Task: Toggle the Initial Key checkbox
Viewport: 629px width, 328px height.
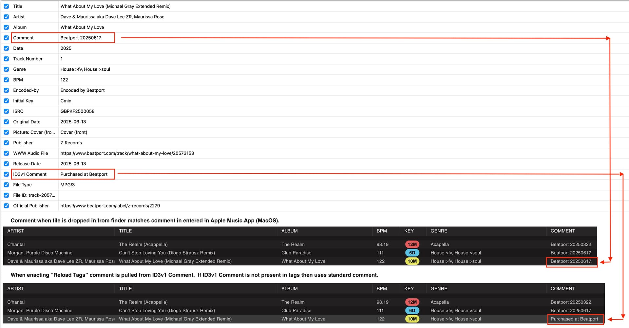Action: pos(6,101)
